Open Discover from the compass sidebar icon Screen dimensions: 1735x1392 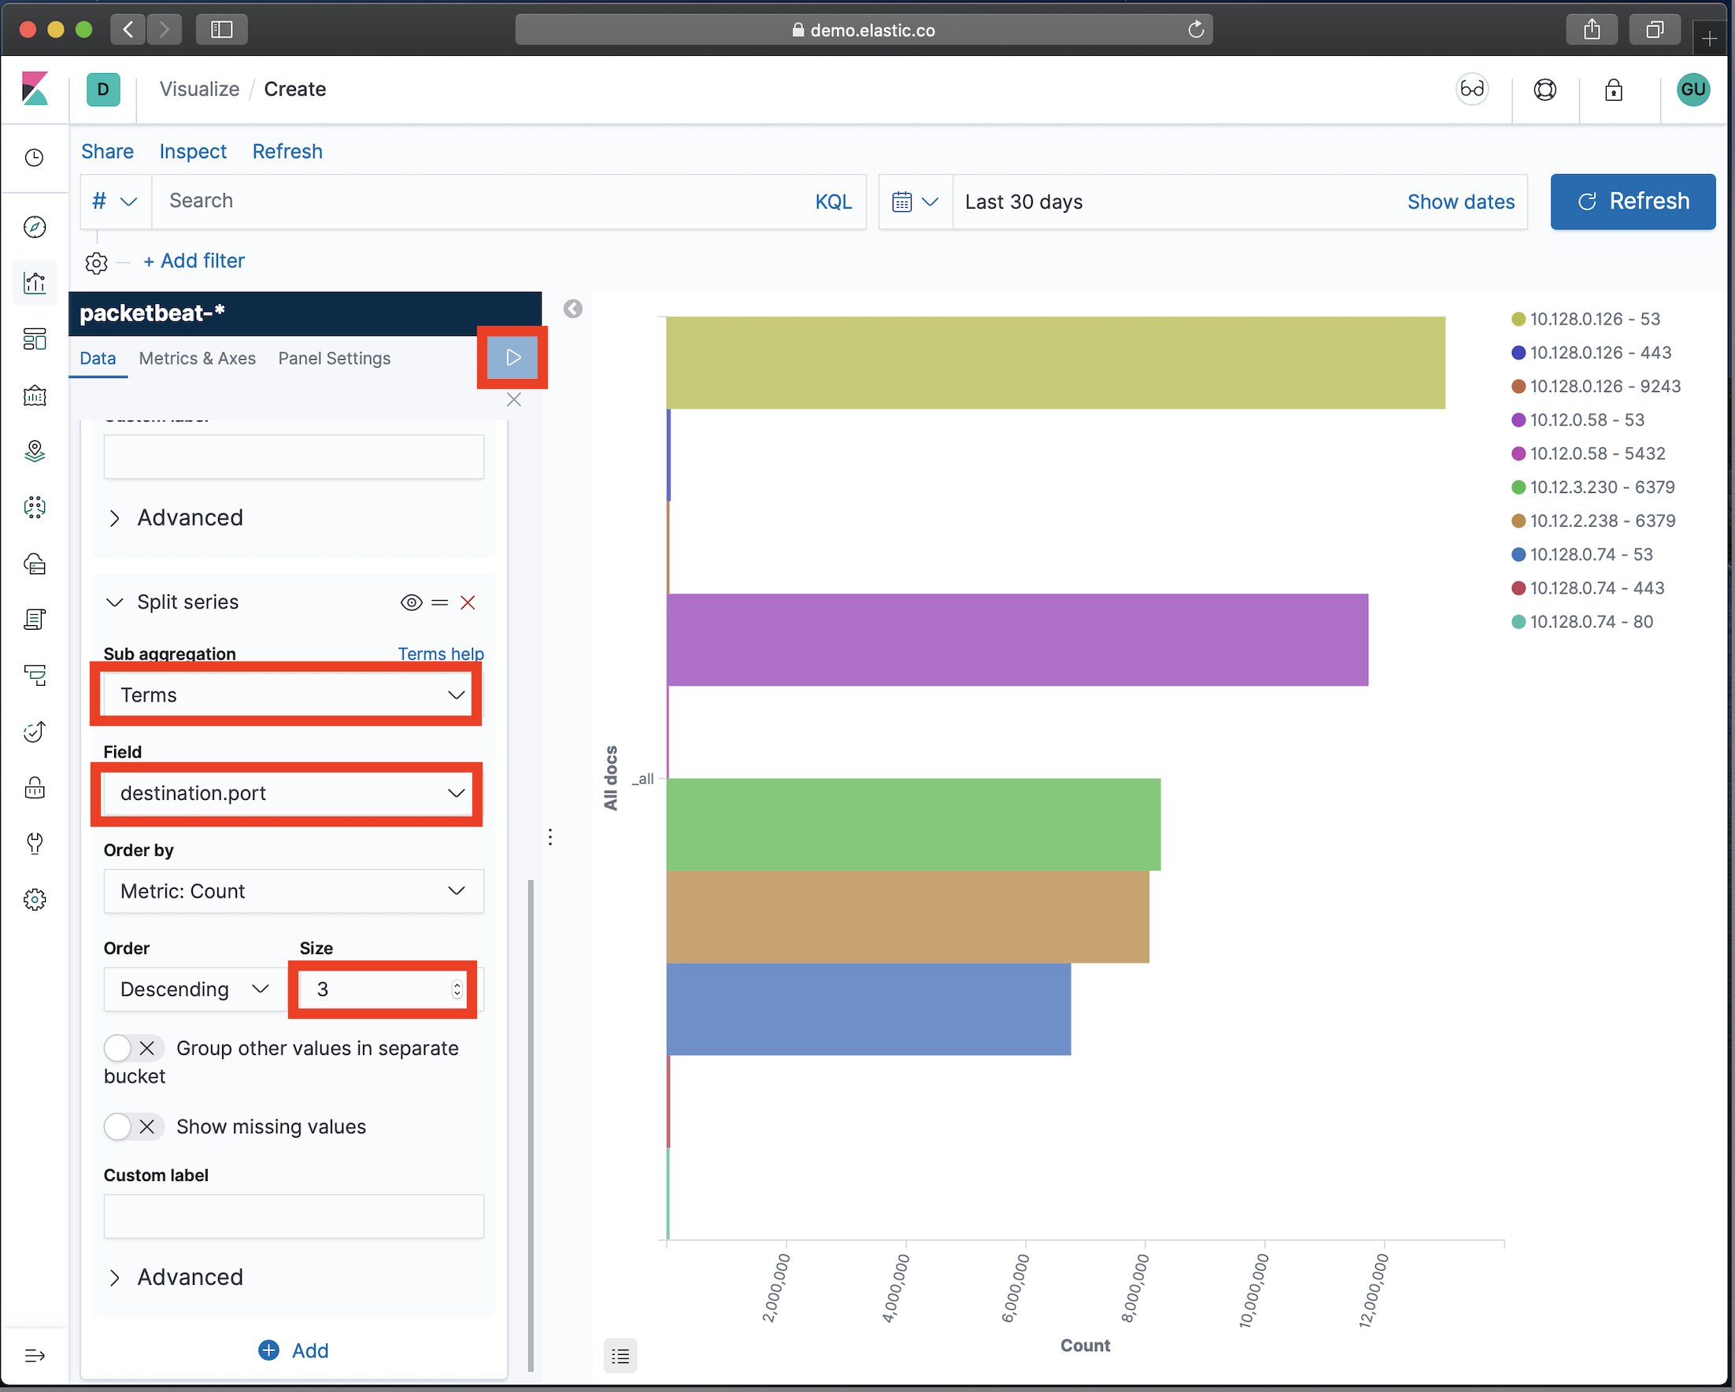click(x=35, y=227)
